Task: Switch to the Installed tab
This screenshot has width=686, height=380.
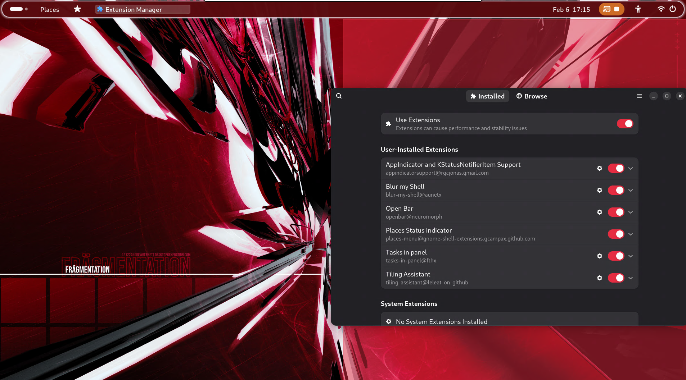Action: point(488,96)
